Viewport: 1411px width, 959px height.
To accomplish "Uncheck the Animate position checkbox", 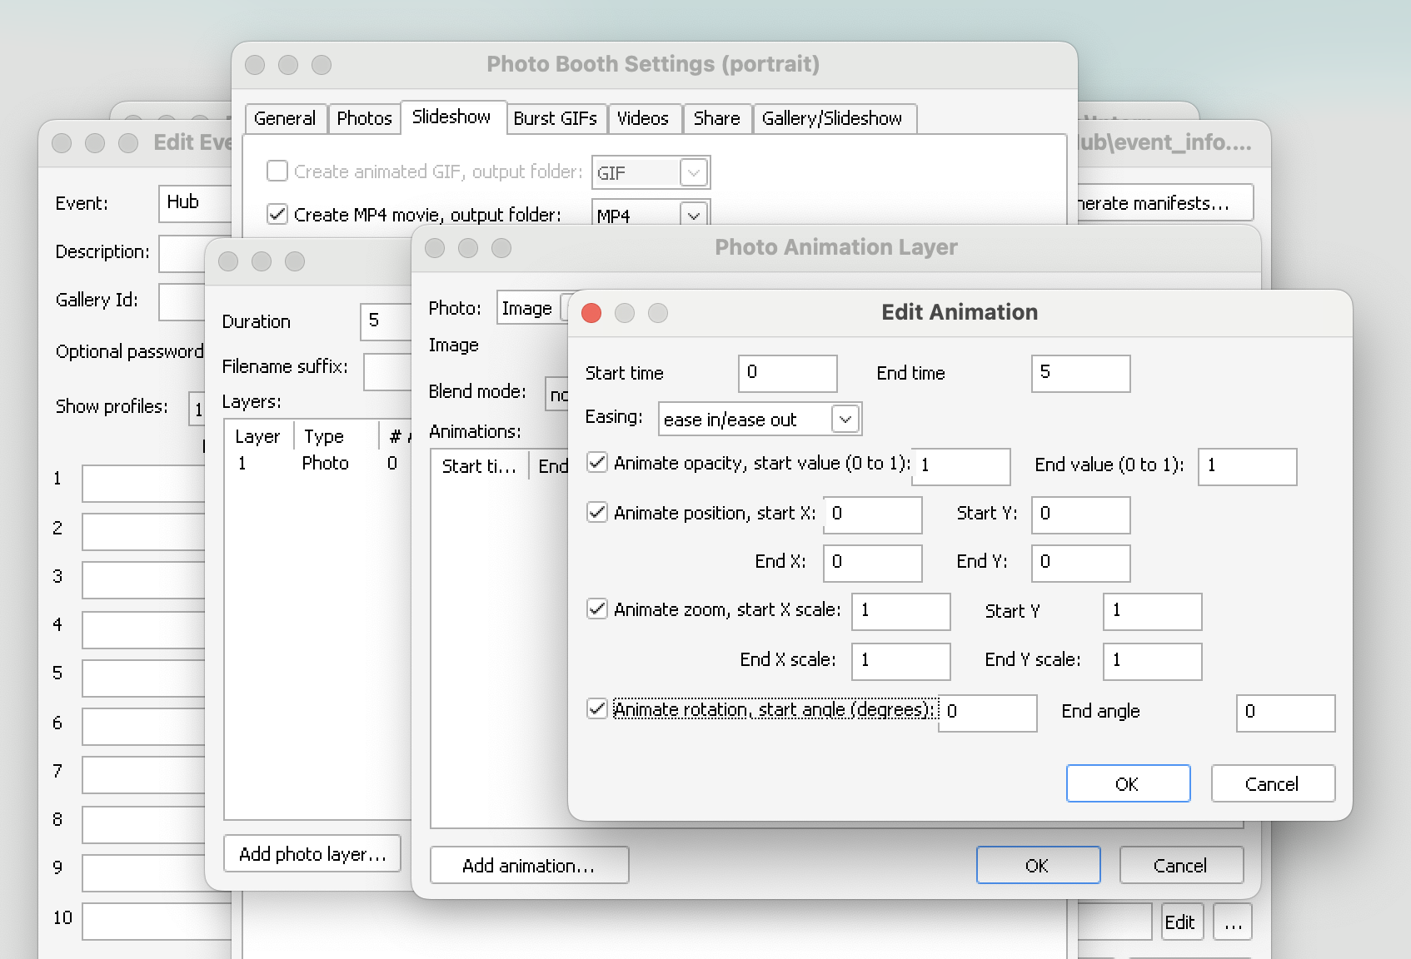I will [x=597, y=513].
